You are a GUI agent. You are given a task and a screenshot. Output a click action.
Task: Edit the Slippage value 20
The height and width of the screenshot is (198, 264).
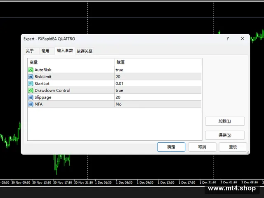[x=118, y=97]
